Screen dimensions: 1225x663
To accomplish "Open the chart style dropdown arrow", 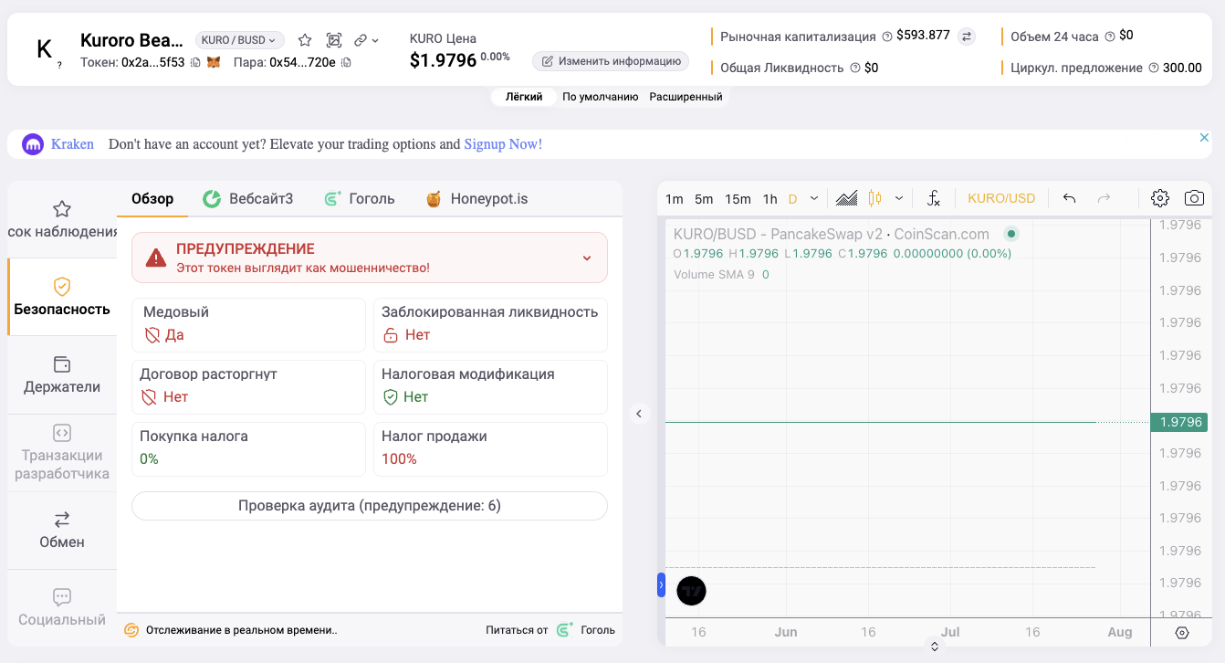I will coord(899,198).
